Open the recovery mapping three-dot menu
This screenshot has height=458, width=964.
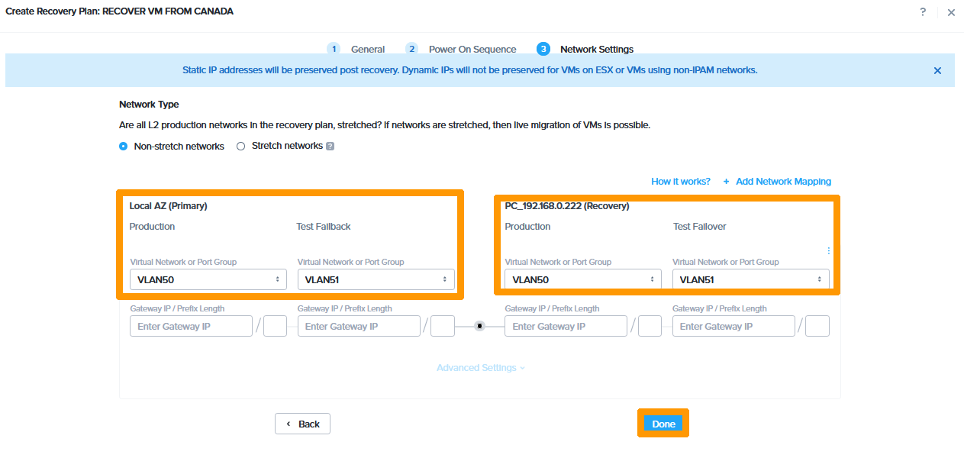[829, 250]
